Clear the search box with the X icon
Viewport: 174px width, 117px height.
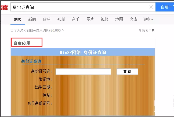point(151,7)
